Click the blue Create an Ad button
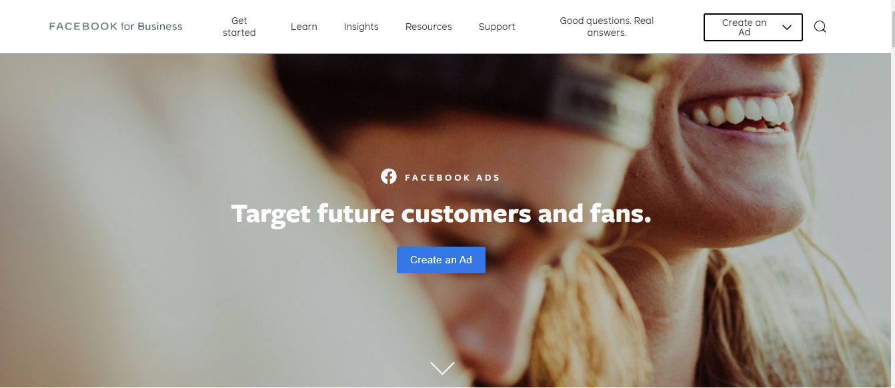The width and height of the screenshot is (895, 388). tap(441, 260)
